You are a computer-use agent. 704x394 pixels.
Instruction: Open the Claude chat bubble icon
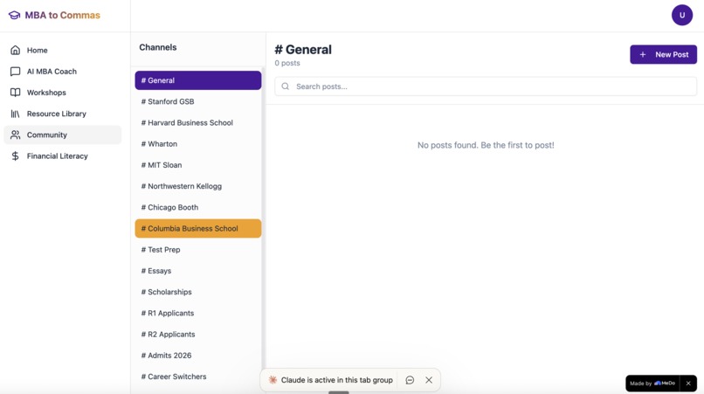[x=410, y=380]
